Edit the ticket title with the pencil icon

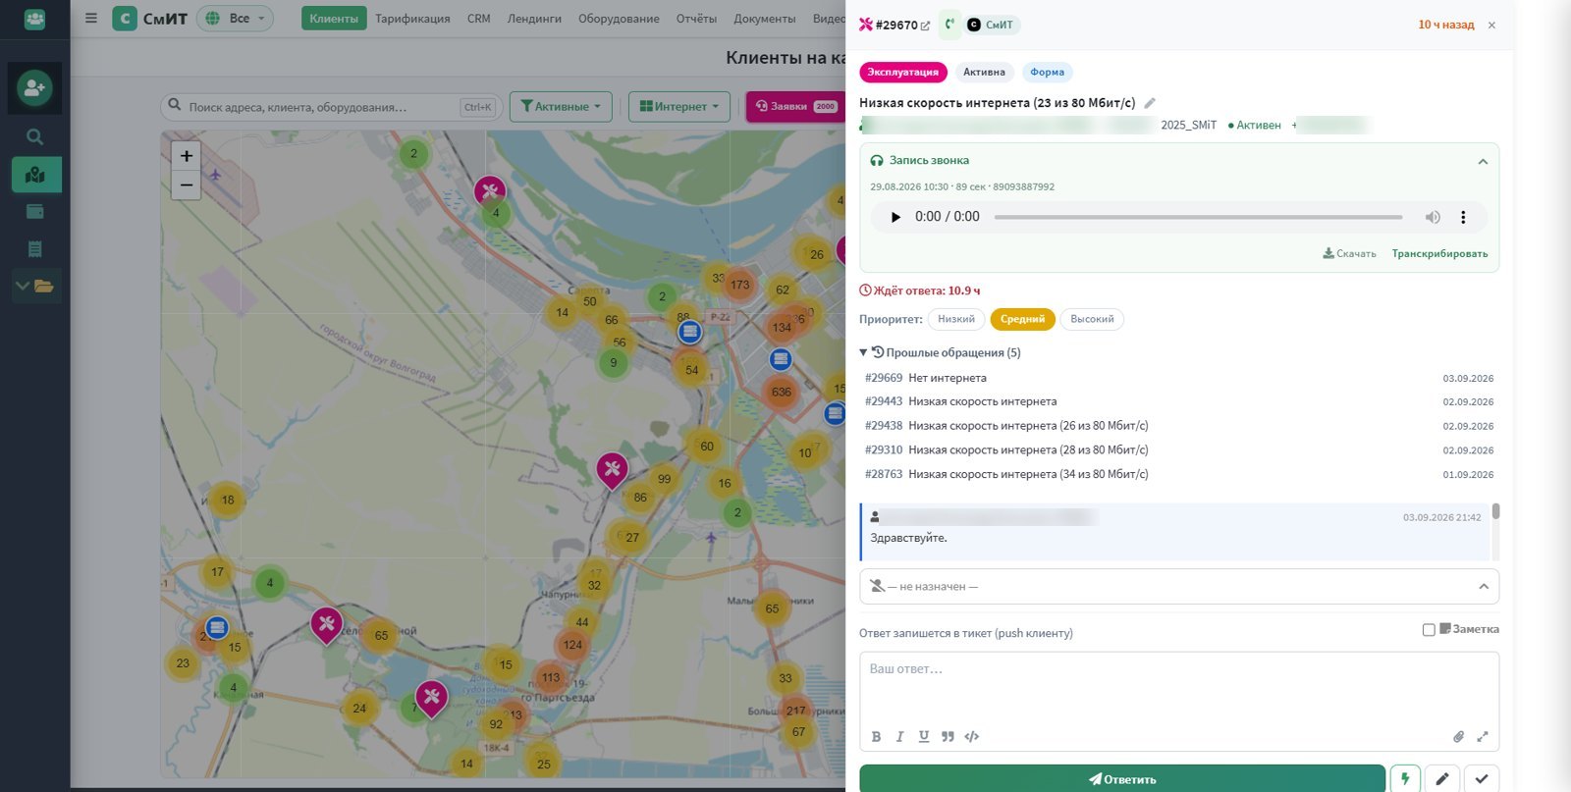[x=1150, y=103]
